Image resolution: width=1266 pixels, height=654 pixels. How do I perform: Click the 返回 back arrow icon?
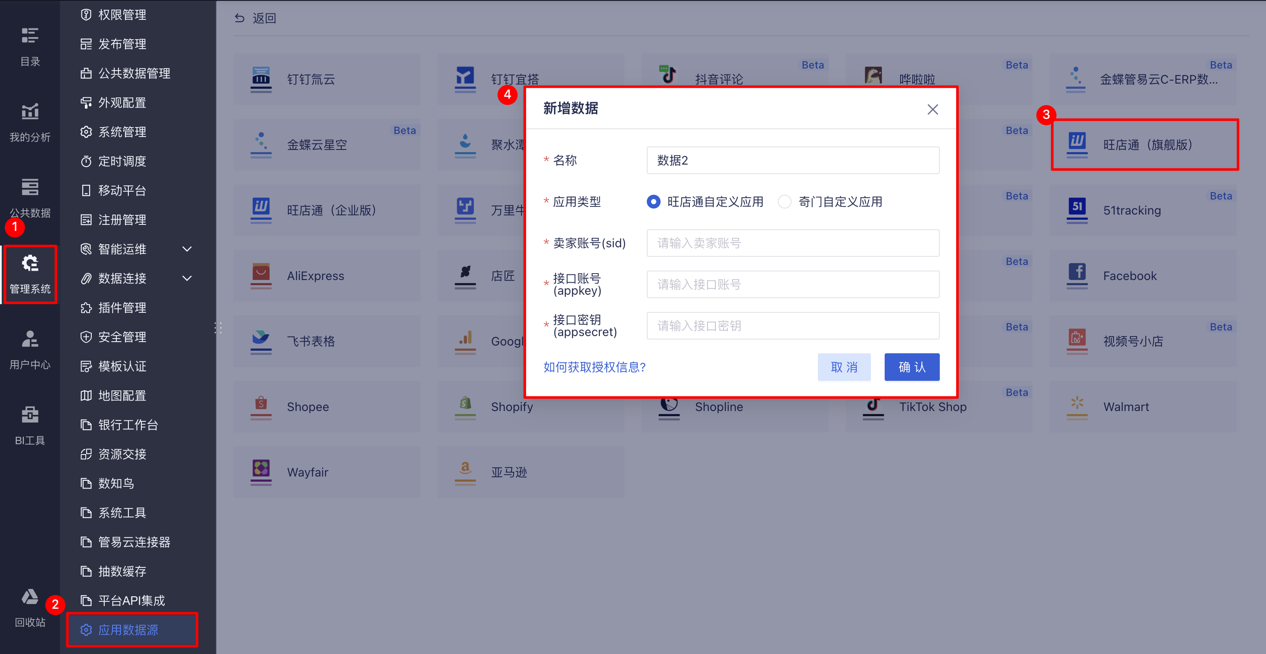click(x=239, y=18)
